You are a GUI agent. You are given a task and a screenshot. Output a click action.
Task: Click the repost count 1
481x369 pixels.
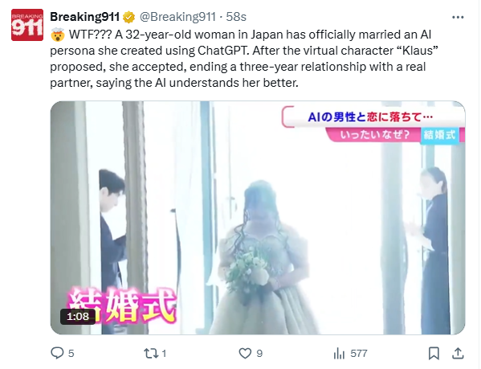point(164,354)
